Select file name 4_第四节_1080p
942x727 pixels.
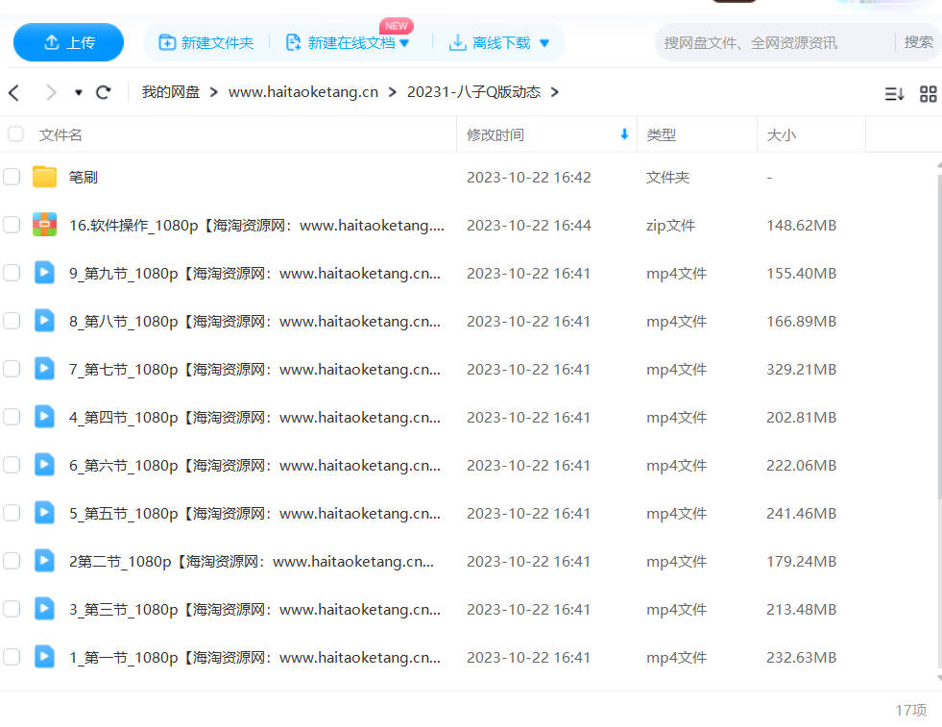coord(254,418)
